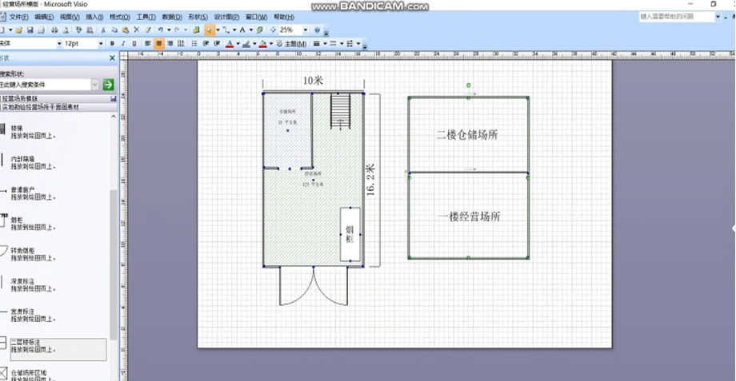Click the Print Preview icon
Screen dimensions: 736x381
(66, 30)
